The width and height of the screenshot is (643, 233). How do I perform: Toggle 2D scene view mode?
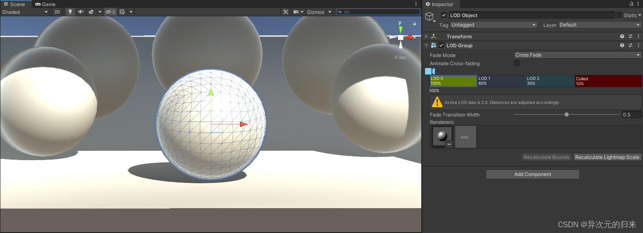(57, 12)
